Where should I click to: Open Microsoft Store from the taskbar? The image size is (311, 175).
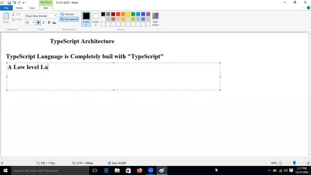coord(128,171)
